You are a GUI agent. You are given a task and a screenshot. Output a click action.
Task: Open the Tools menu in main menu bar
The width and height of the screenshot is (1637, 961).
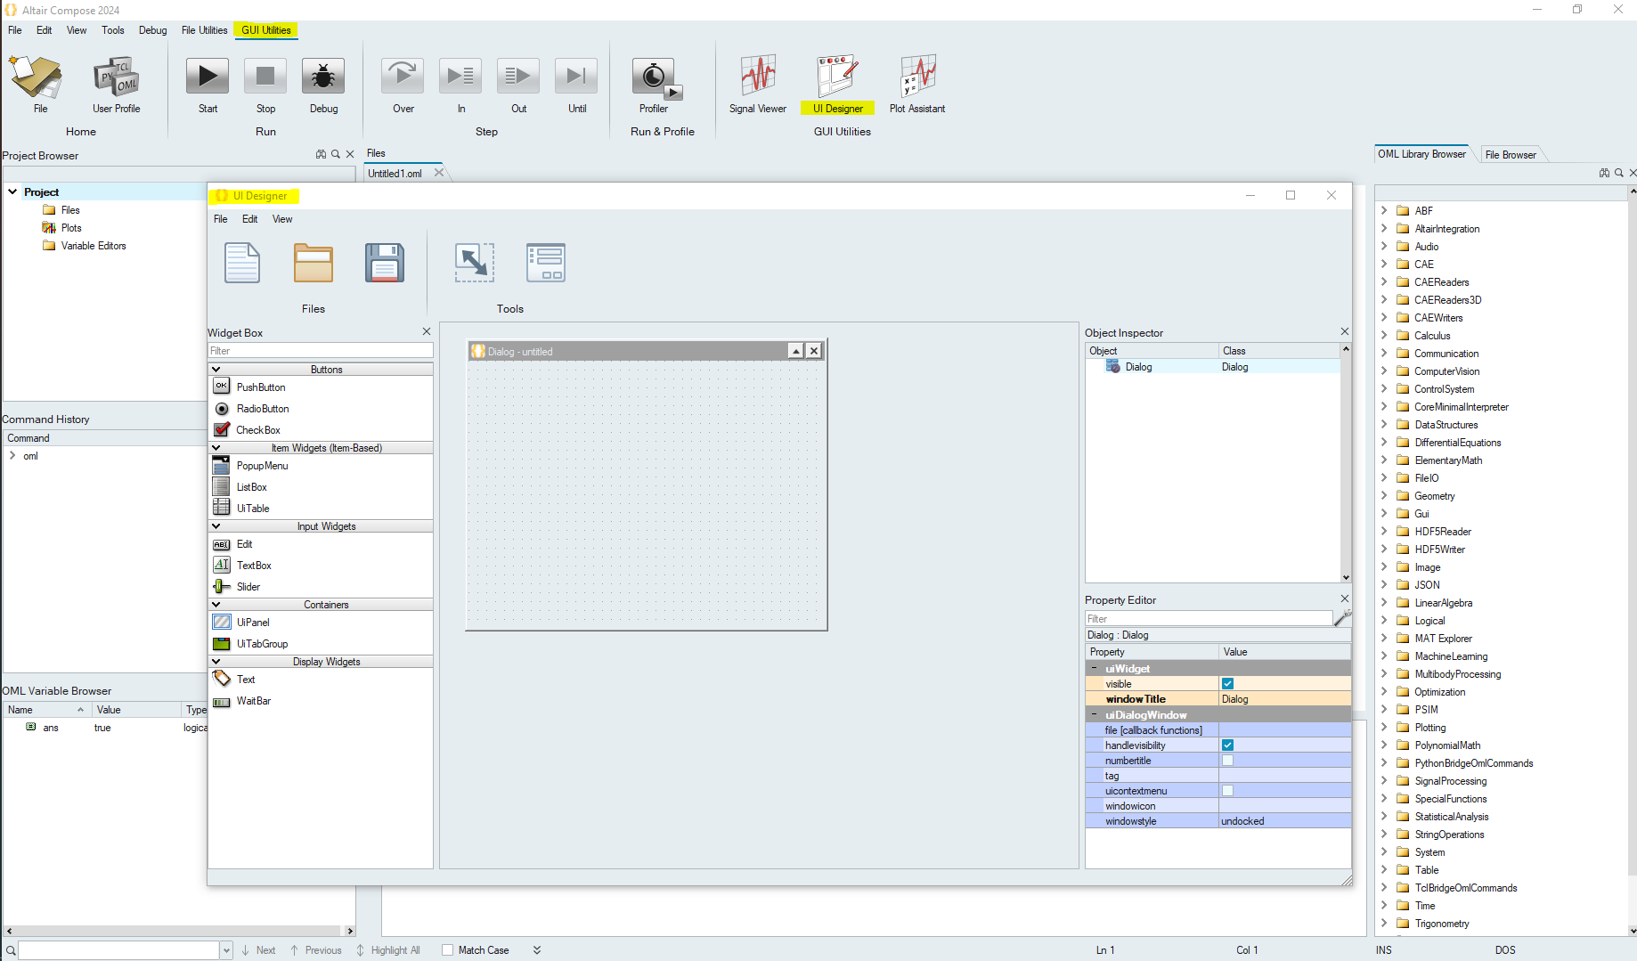[x=113, y=30]
